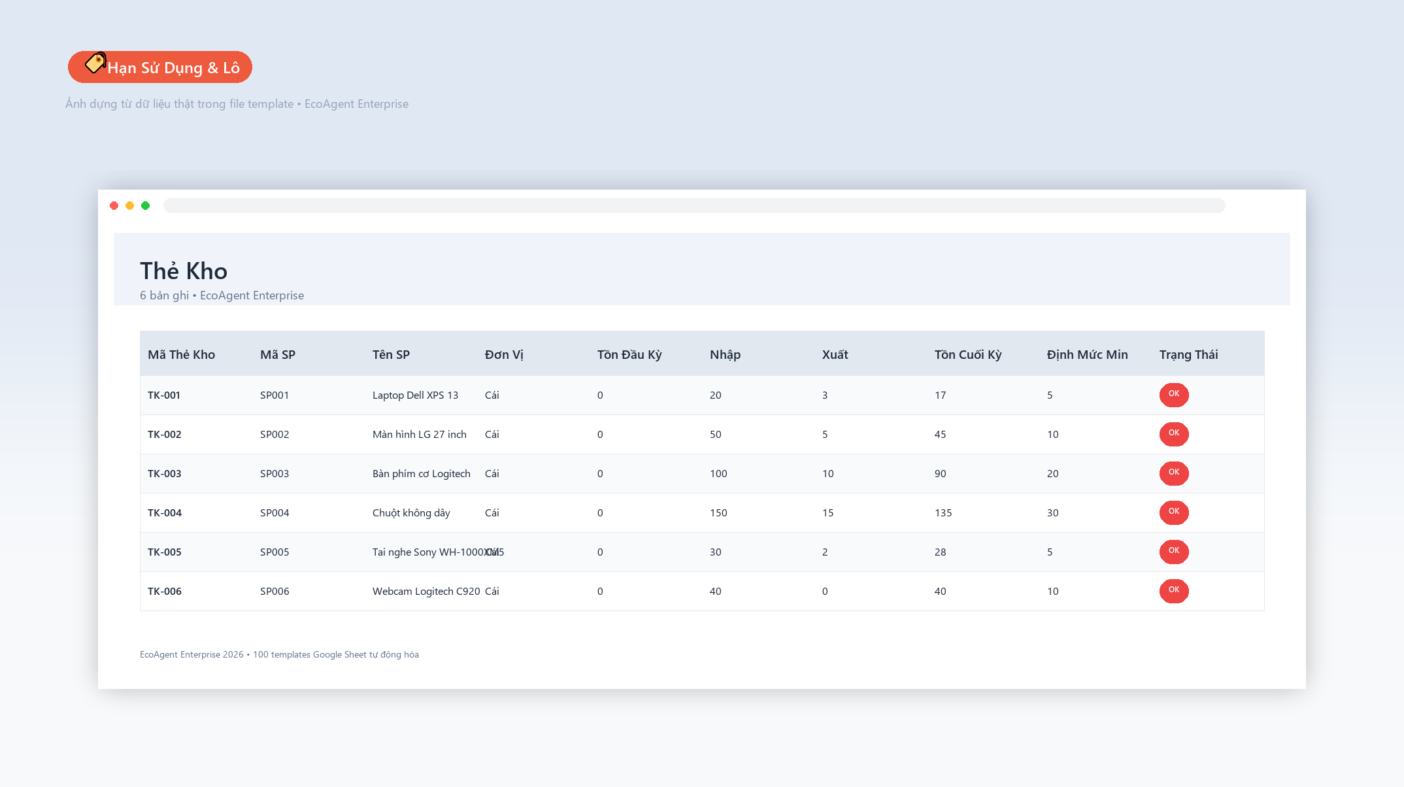1404x787 pixels.
Task: Click the OK status badge for TK-006
Action: [1174, 591]
